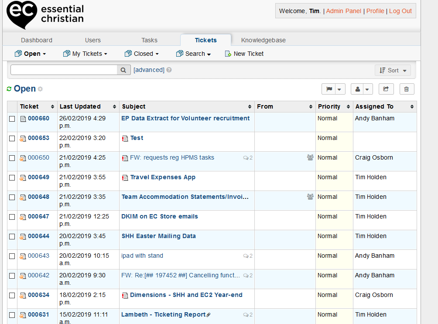Check the box for ticket 000660
The width and height of the screenshot is (438, 324).
tap(12, 119)
